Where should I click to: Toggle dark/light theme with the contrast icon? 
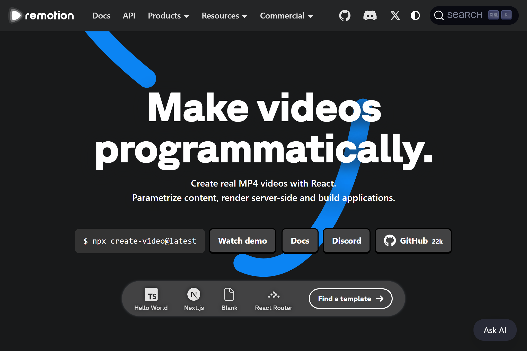(x=415, y=15)
